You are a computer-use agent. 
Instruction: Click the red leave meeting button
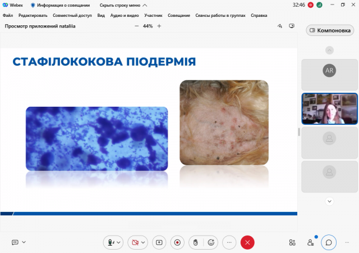coord(247,242)
